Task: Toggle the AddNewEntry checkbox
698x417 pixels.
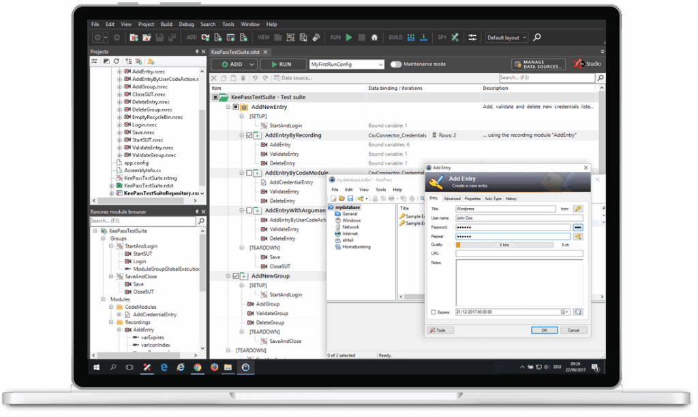Action: pos(236,107)
